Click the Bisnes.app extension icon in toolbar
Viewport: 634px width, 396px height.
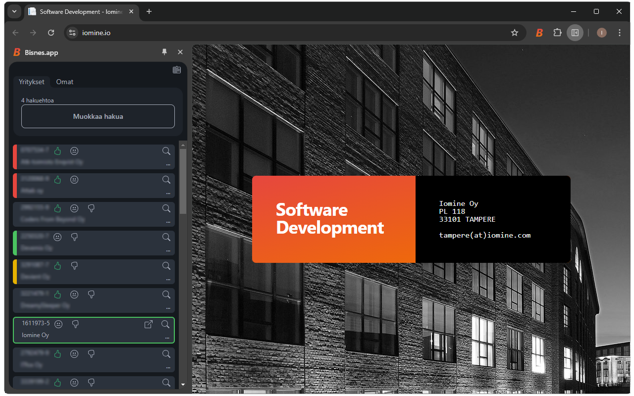click(539, 33)
